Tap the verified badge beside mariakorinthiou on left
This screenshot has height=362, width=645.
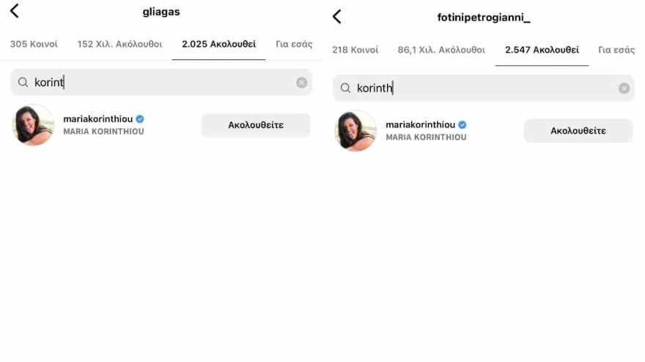pos(140,119)
